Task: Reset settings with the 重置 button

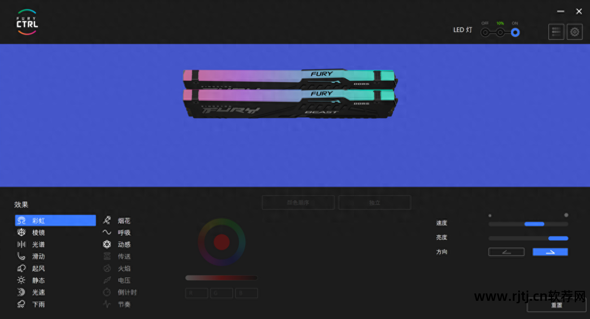Action: (x=557, y=305)
